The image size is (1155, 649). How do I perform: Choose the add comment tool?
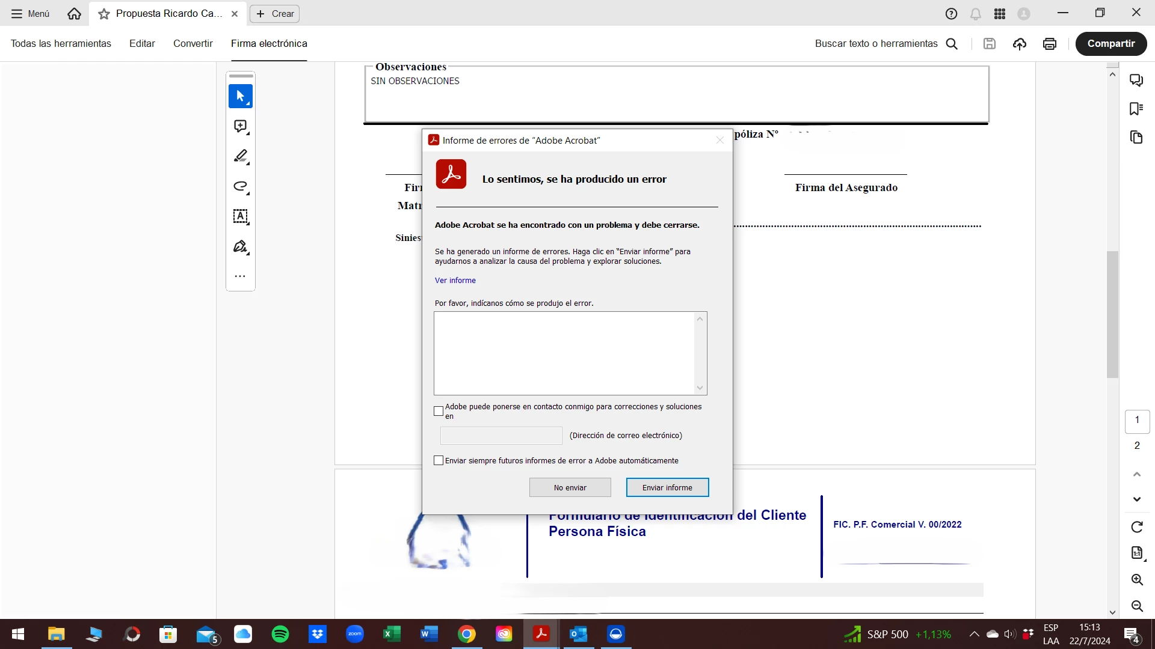pos(240,126)
